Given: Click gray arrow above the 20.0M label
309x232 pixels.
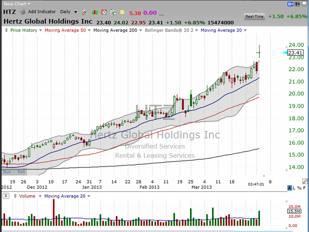Looking at the screenshot, I should [286, 202].
